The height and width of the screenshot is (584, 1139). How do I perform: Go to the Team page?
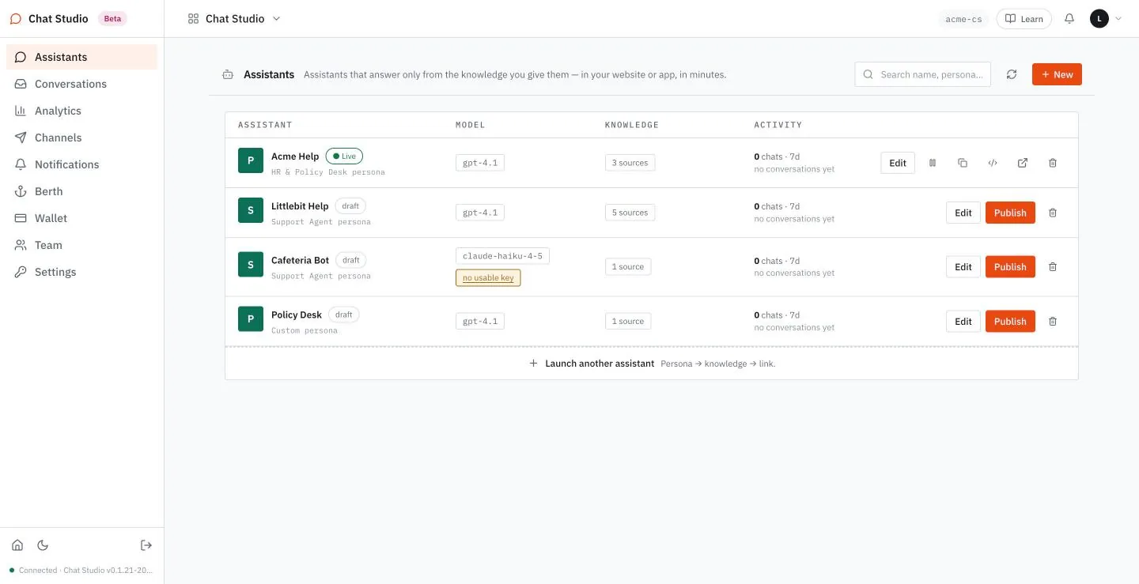tap(82, 245)
